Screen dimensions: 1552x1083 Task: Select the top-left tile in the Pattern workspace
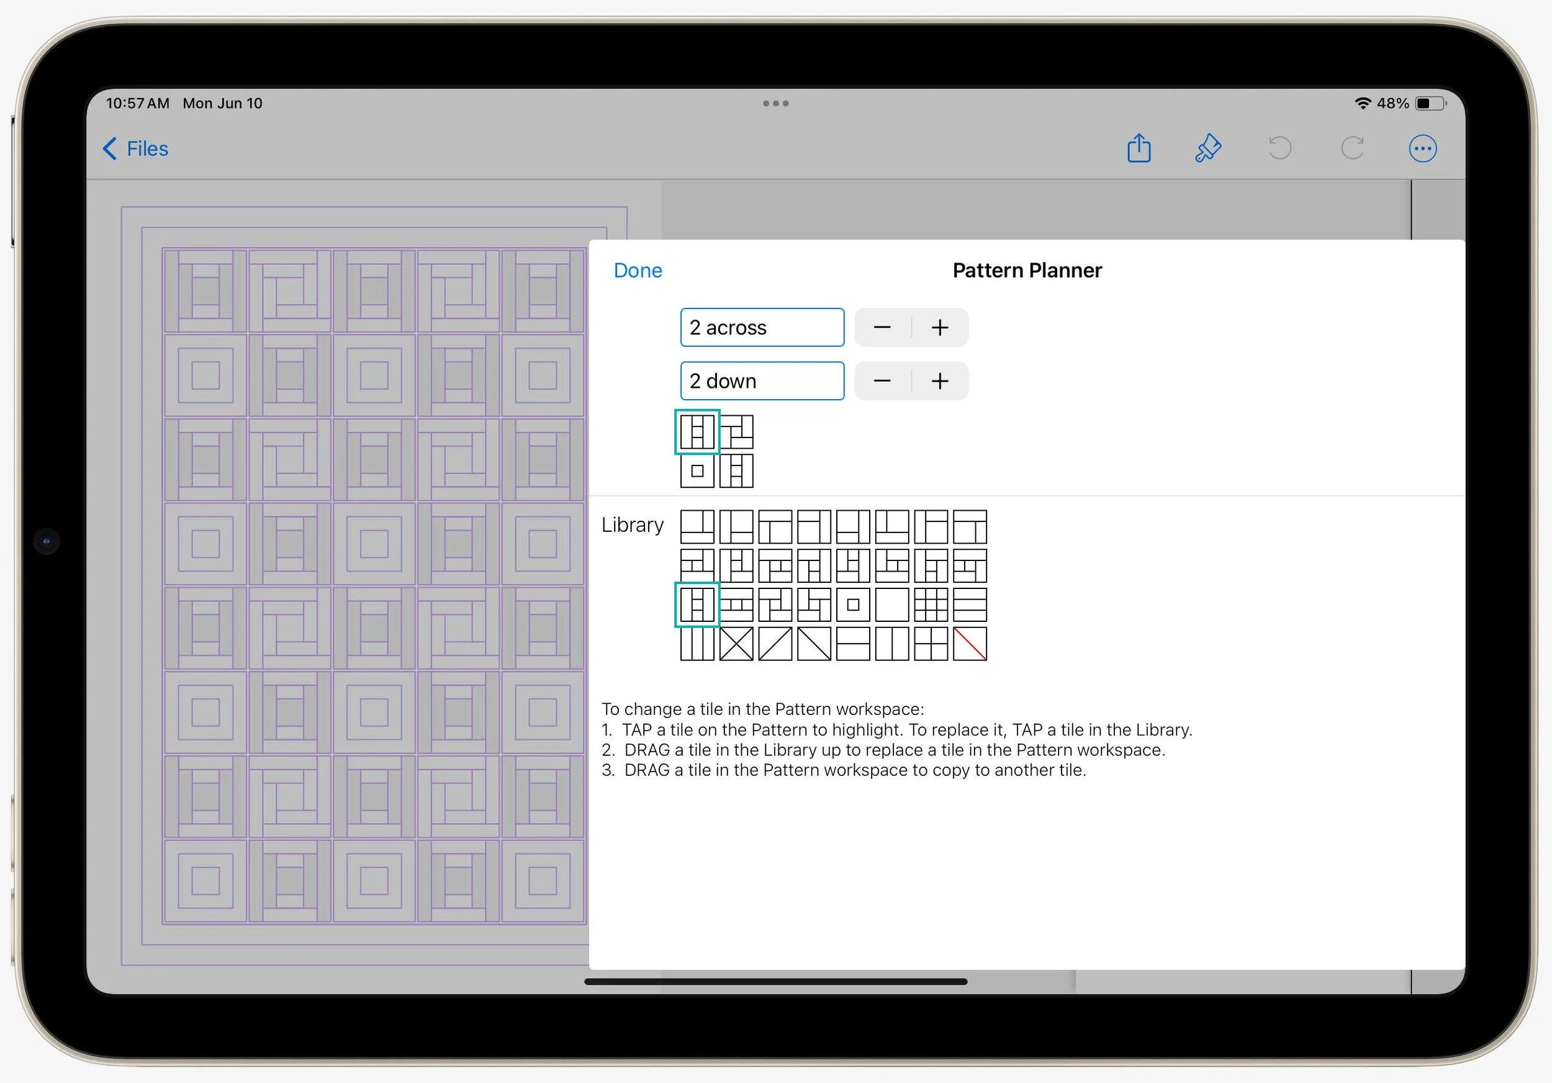coord(697,433)
